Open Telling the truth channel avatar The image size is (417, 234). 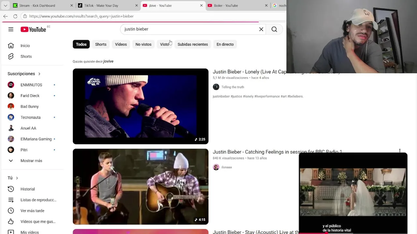pos(216,87)
